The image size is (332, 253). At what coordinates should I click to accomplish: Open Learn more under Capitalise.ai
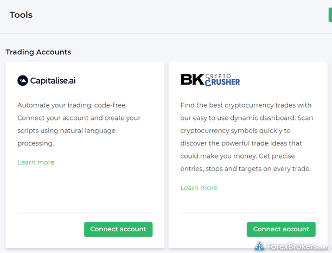36,162
